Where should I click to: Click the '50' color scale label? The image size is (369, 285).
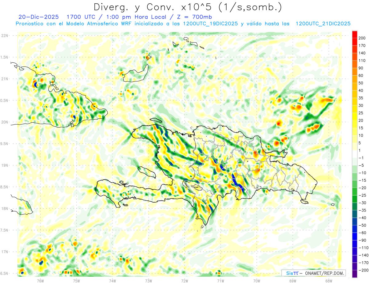[361, 83]
